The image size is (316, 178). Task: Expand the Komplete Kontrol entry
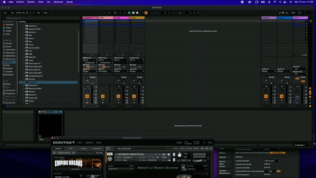(x=24, y=76)
